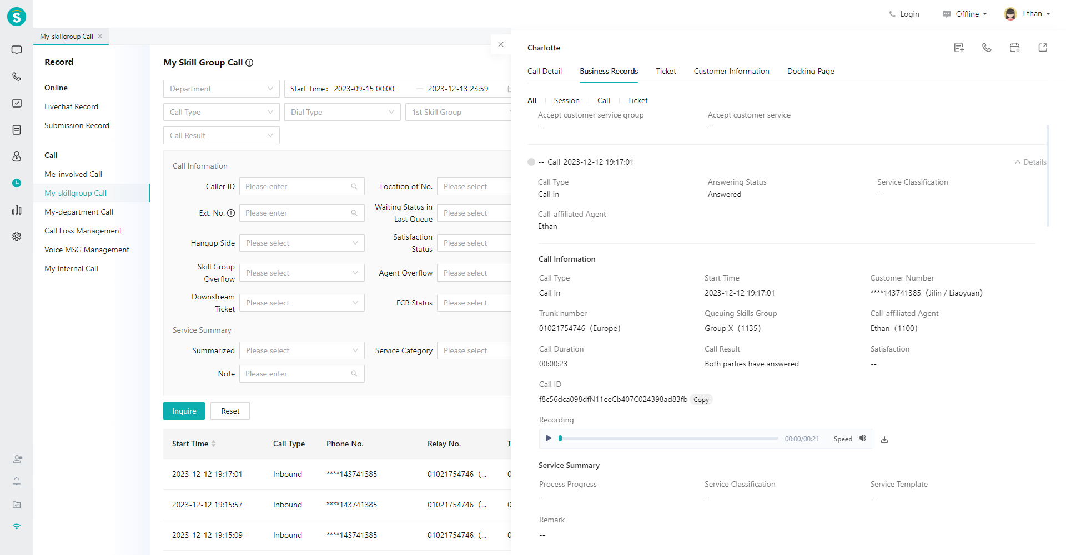This screenshot has width=1066, height=555.
Task: Open Livechat Record
Action: coord(71,106)
